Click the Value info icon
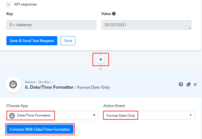The image size is (202, 139). coord(114,14)
